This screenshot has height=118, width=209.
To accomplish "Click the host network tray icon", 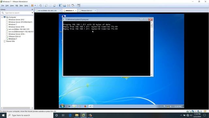I will point(188,115).
